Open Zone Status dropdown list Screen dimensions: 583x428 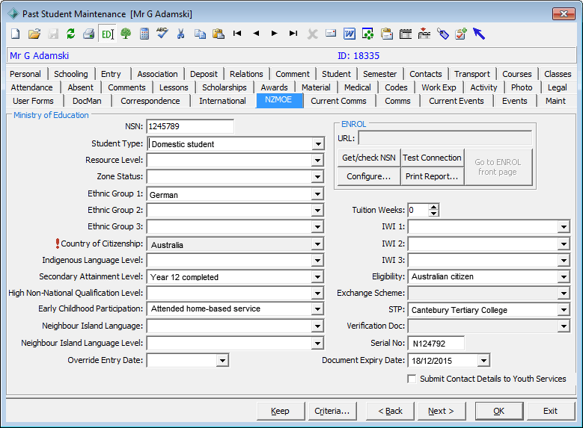[x=317, y=177]
